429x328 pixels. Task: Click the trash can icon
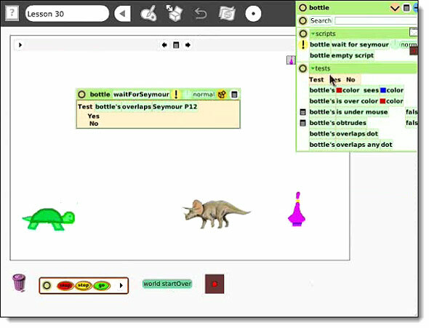pyautogui.click(x=19, y=283)
